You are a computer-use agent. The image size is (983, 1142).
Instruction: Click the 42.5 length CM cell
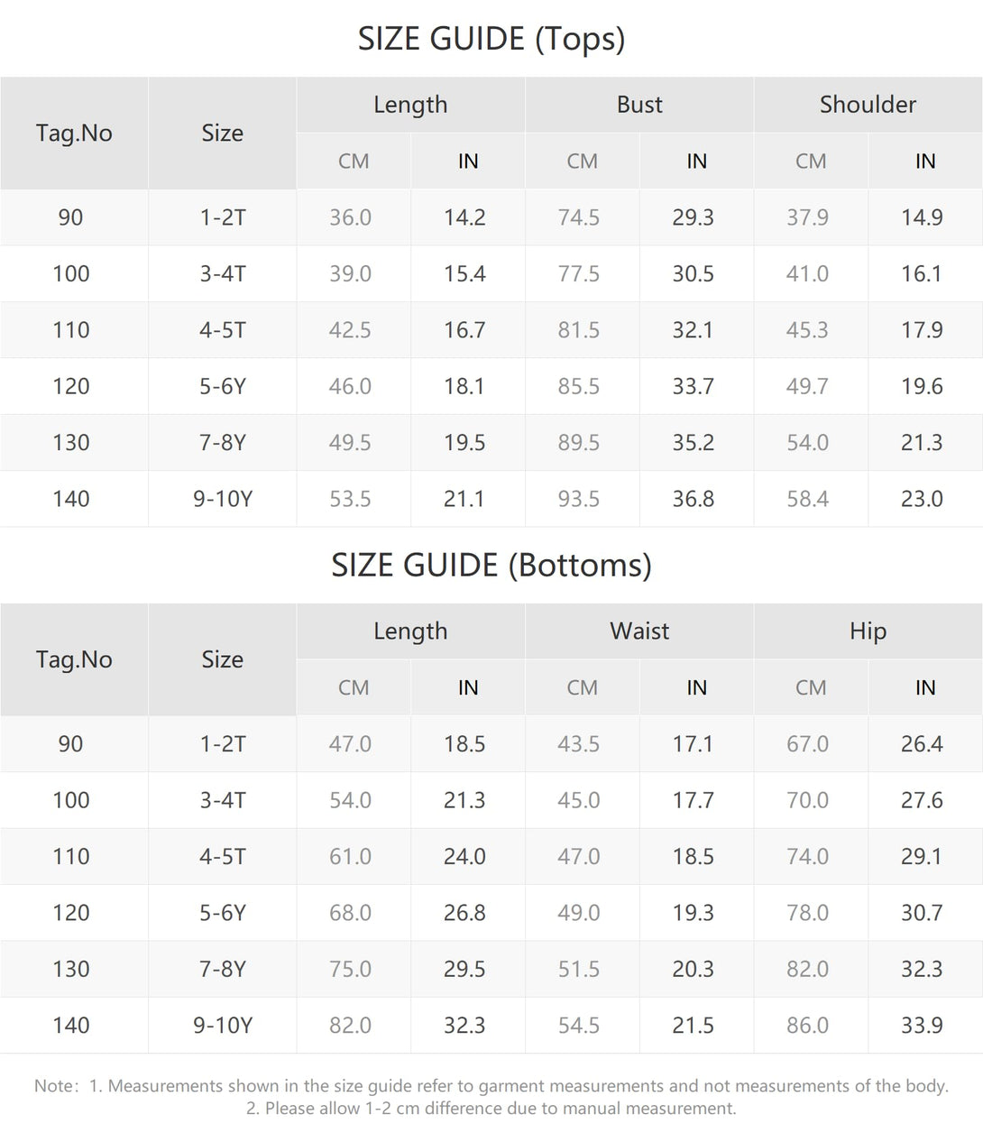click(350, 330)
